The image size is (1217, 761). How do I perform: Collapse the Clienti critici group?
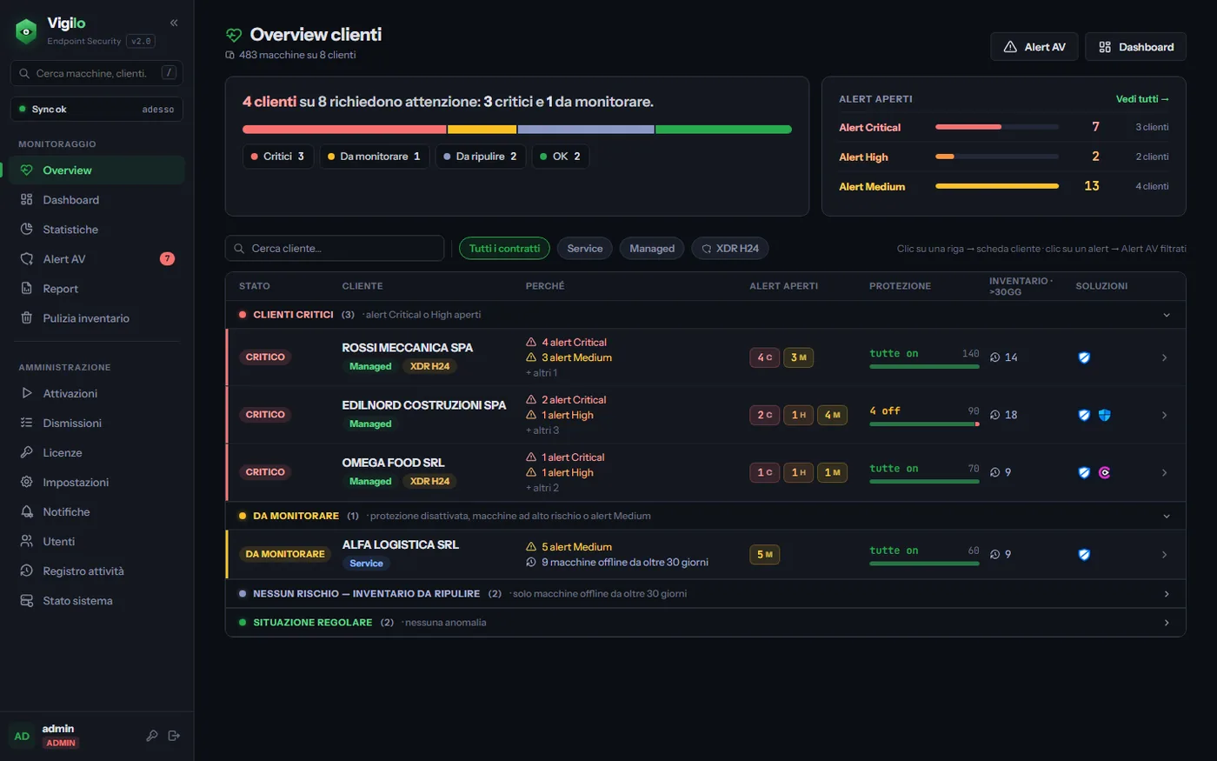point(1167,315)
